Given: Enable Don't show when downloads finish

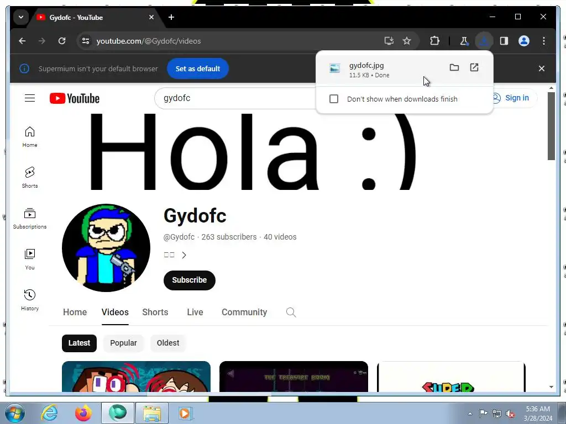Looking at the screenshot, I should (x=334, y=99).
